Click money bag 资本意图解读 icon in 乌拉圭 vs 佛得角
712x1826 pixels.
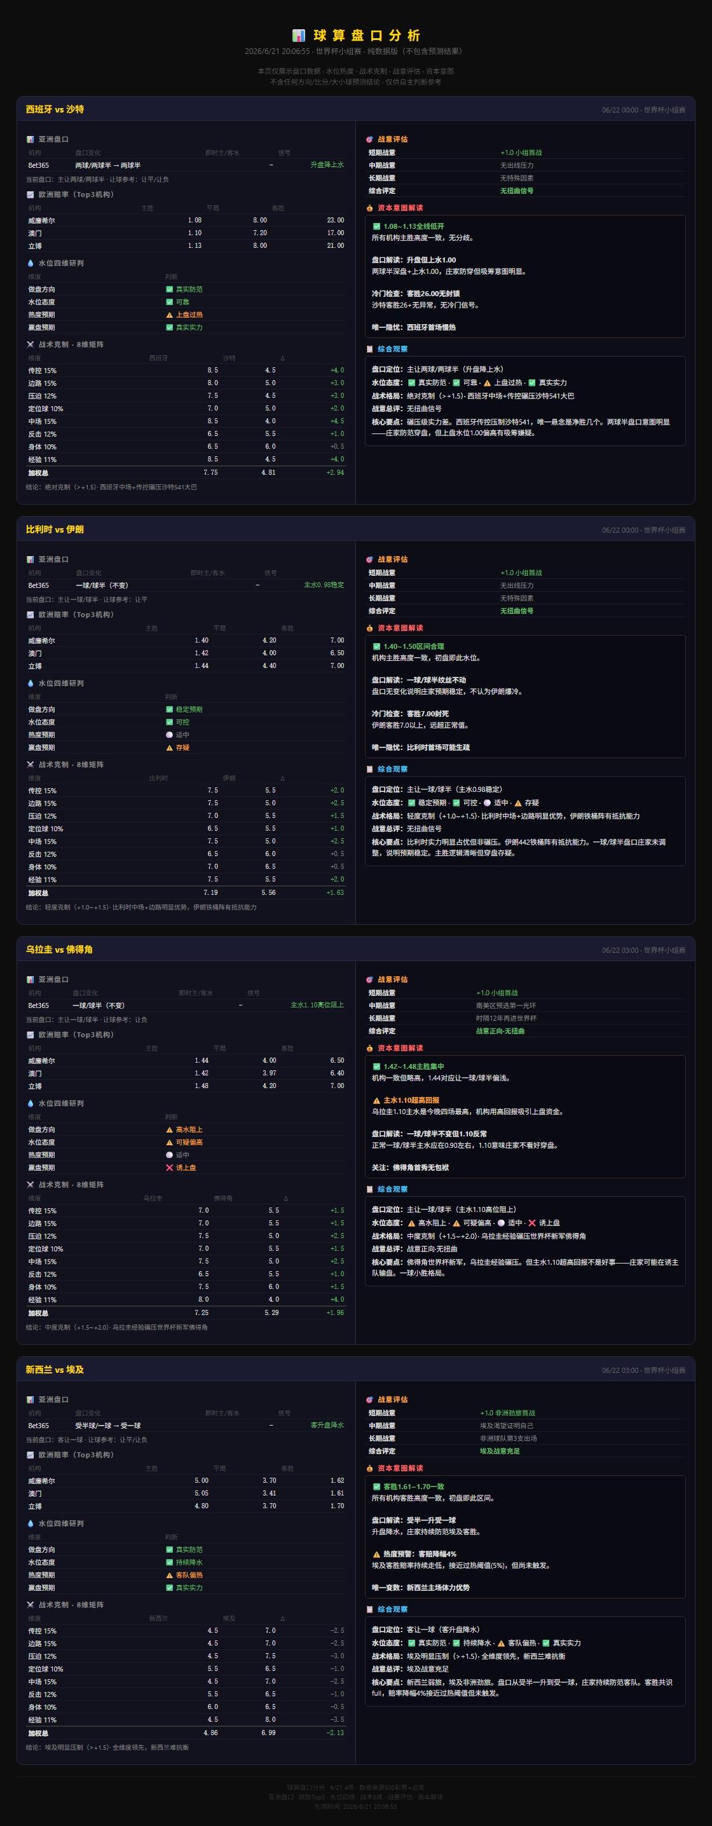coord(369,1049)
